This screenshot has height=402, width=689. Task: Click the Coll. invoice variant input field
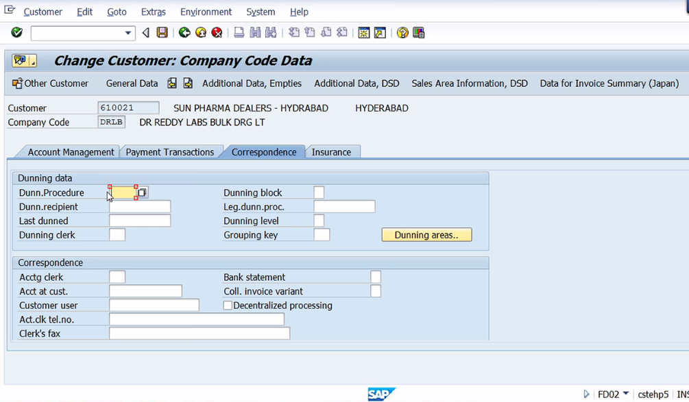pos(376,291)
